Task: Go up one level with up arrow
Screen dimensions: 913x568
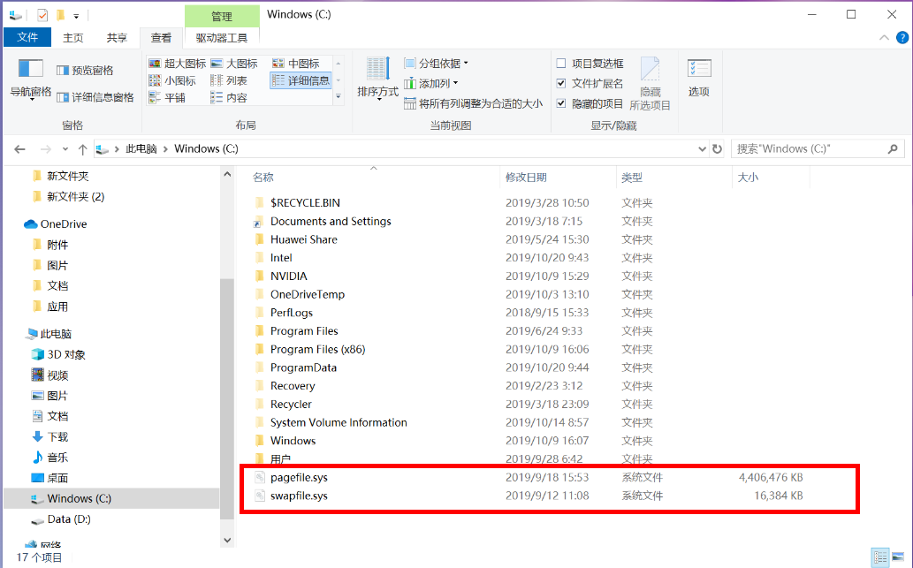Action: 82,149
